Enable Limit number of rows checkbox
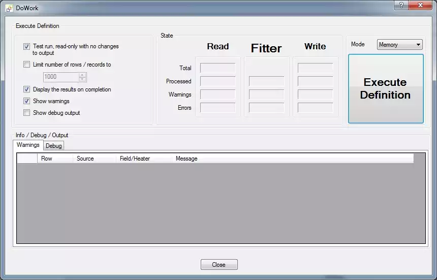Screen dimensions: 437x280 26,65
